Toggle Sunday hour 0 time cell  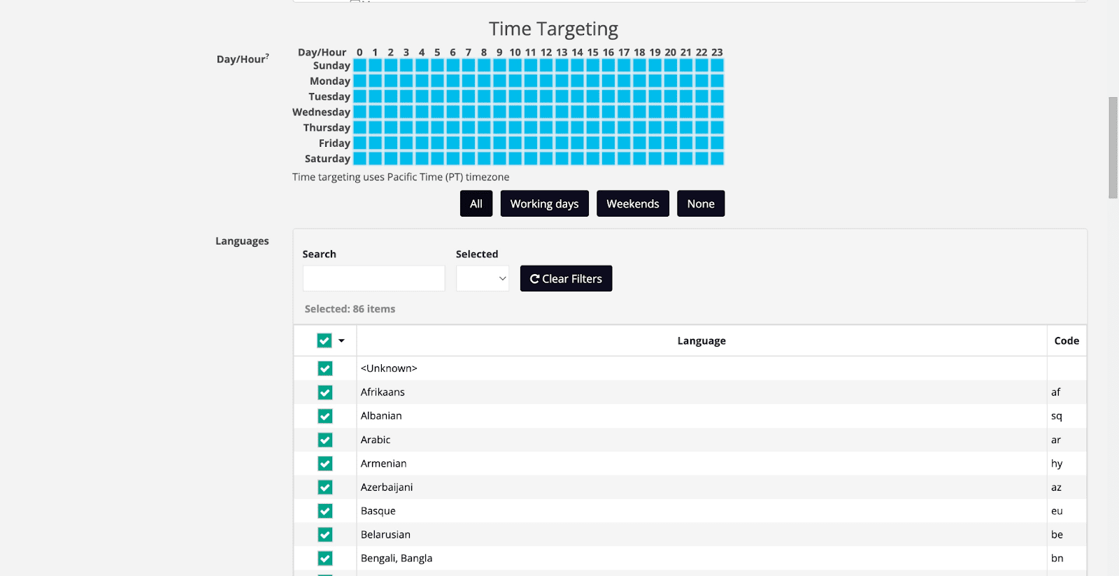point(359,66)
